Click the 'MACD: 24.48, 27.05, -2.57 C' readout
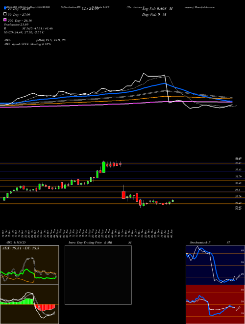245x324 pixels. coord(24,32)
